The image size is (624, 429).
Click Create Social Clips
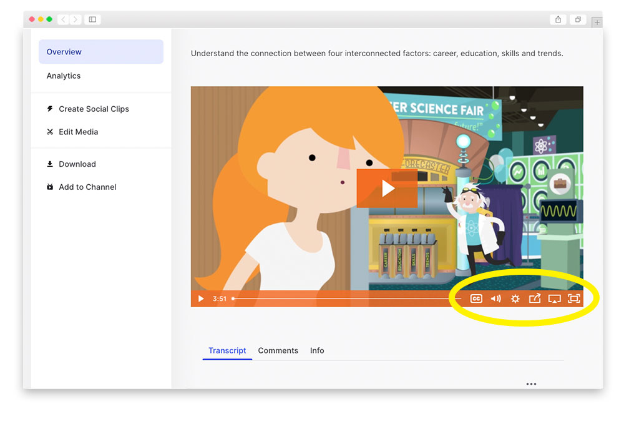pyautogui.click(x=94, y=109)
